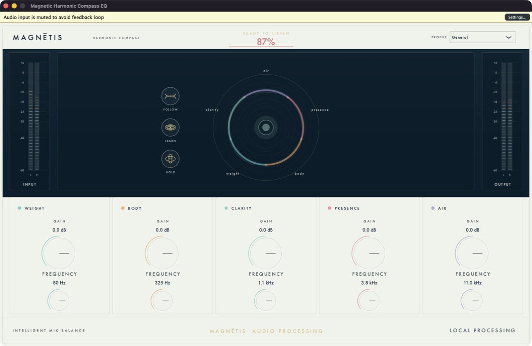Adjust the Presence gain knob

(x=369, y=253)
